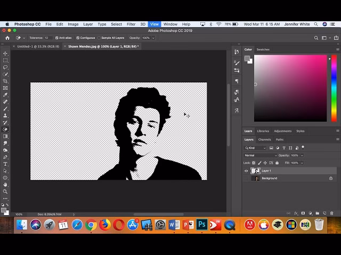Open the Adjustments tab
The height and width of the screenshot is (255, 341).
point(282,131)
